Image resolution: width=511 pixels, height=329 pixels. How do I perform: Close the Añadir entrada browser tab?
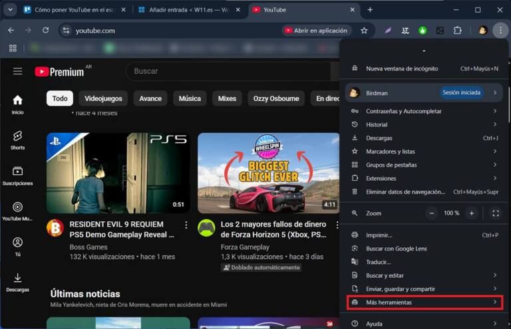(238, 10)
